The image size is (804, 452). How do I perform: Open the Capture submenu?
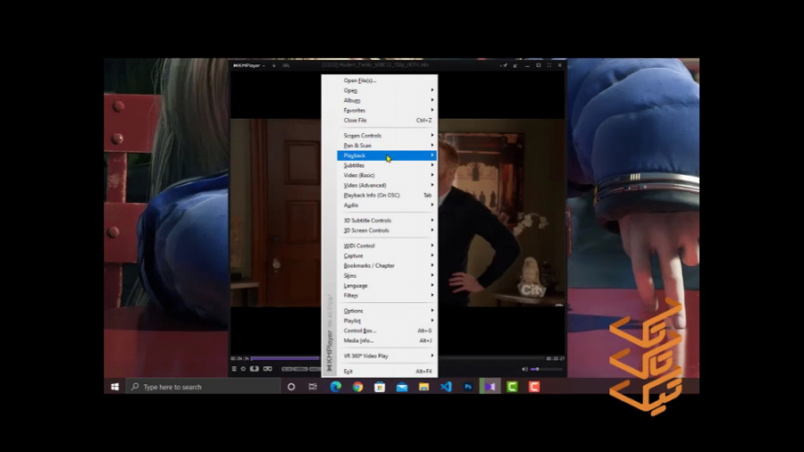pyautogui.click(x=387, y=255)
